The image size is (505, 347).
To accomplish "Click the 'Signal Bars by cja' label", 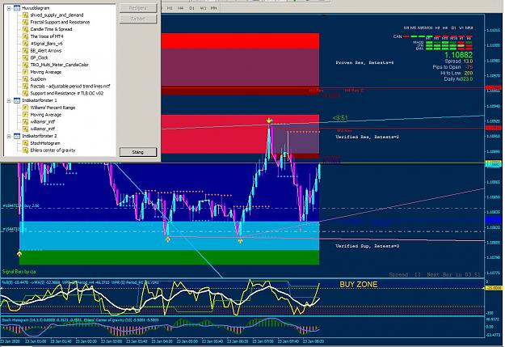I will click(x=19, y=272).
